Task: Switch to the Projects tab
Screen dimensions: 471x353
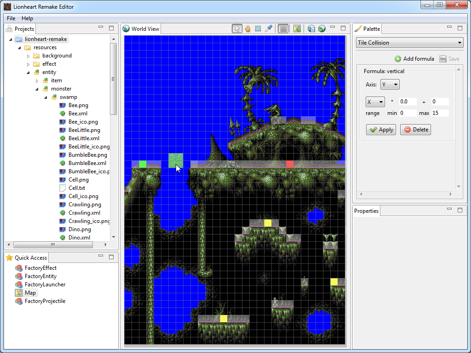Action: 20,29
